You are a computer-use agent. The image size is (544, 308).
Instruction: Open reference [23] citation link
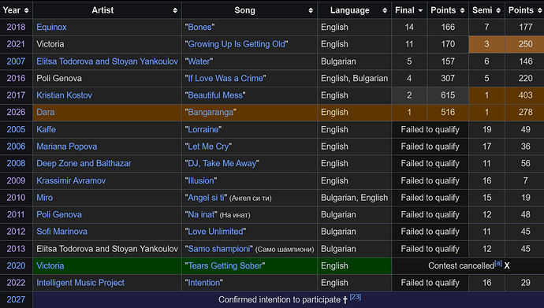click(x=356, y=297)
